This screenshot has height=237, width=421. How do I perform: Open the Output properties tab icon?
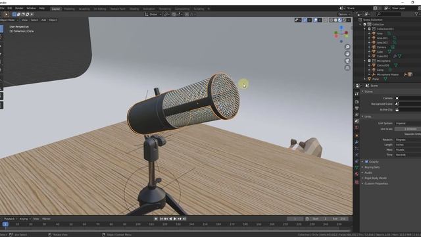(357, 108)
